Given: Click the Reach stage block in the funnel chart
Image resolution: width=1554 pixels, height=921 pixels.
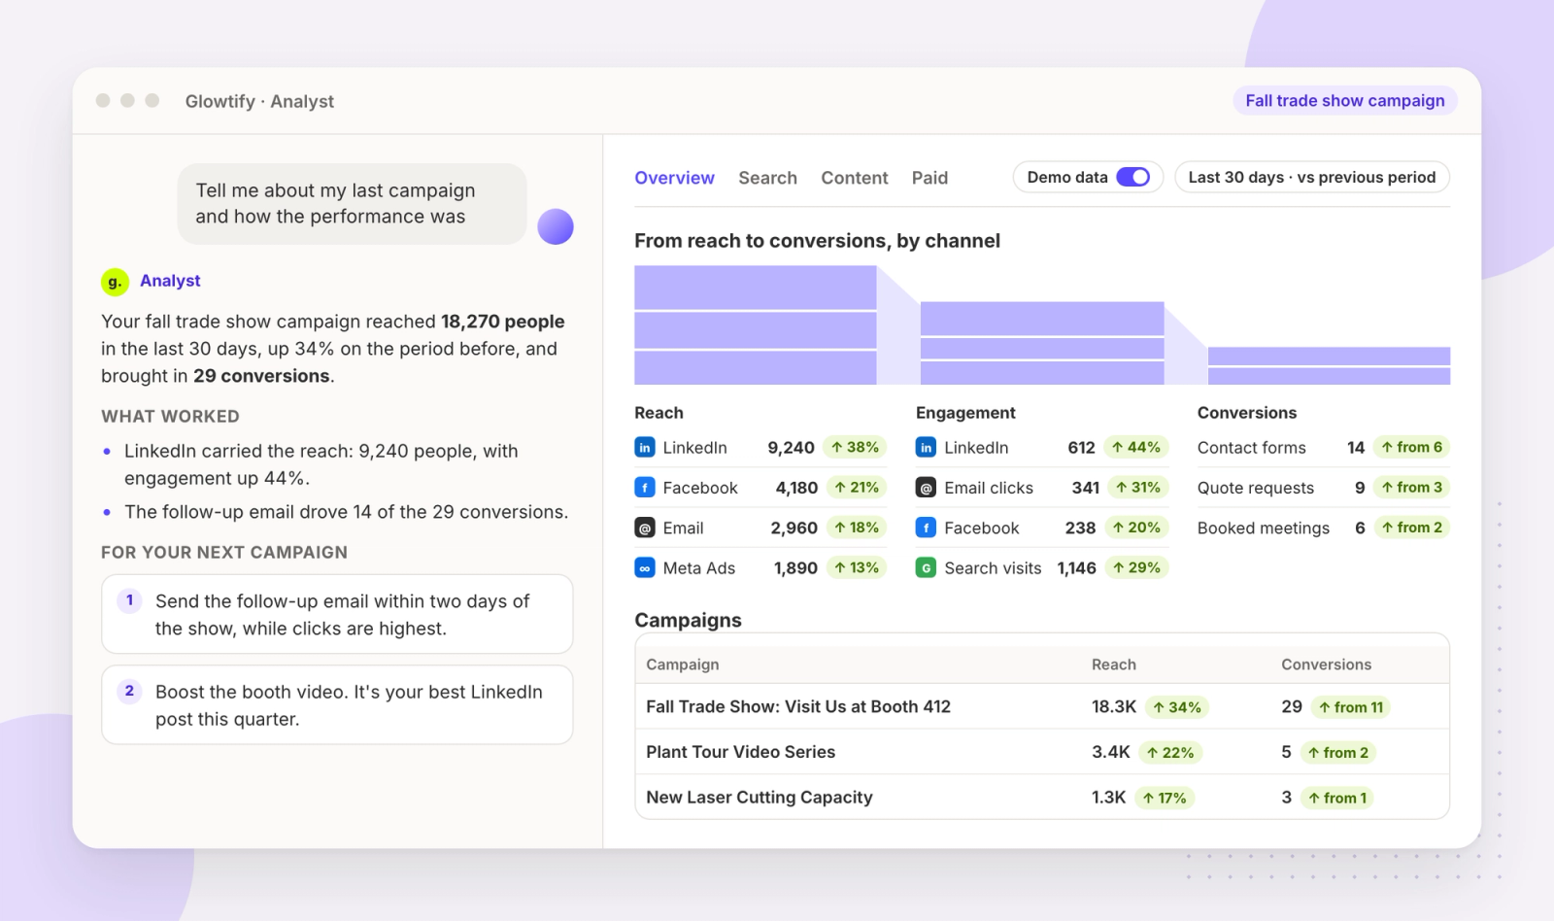Looking at the screenshot, I should (756, 325).
